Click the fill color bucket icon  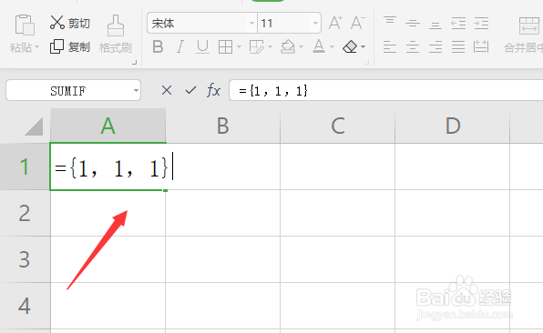pos(288,46)
